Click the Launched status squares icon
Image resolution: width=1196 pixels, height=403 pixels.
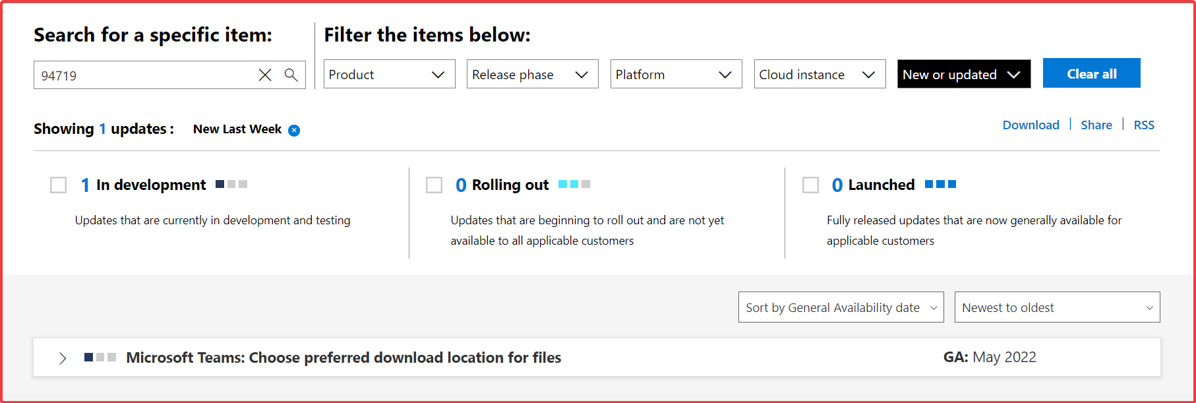coord(940,184)
